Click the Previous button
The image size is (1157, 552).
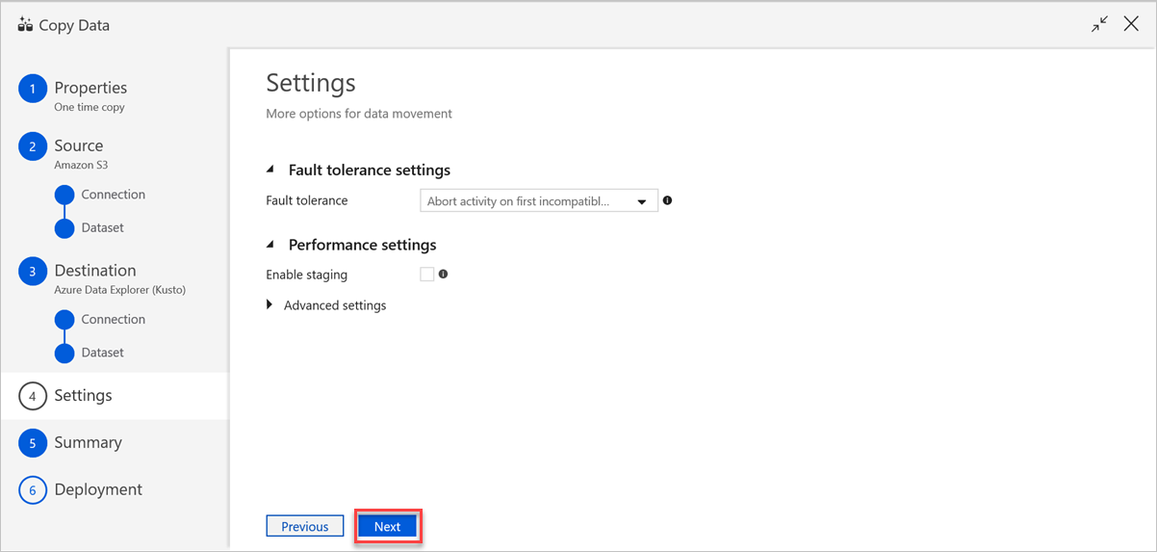point(304,526)
